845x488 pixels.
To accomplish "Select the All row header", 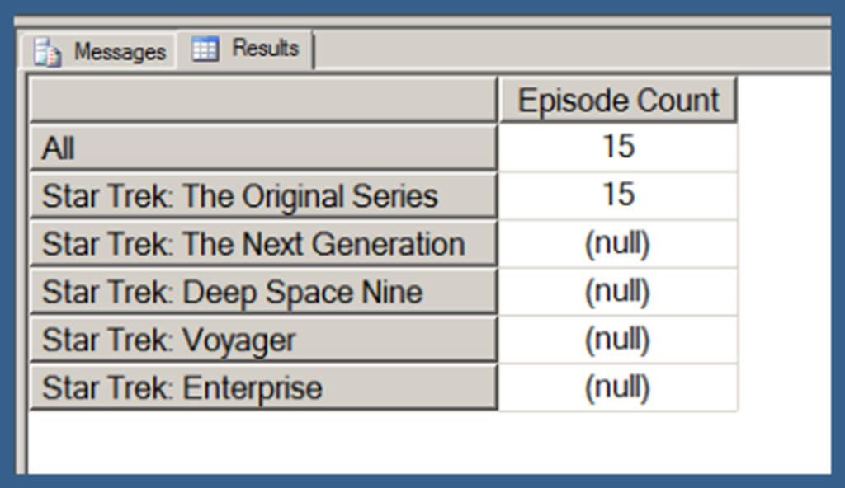I will point(263,148).
